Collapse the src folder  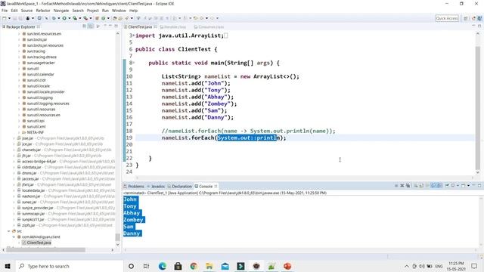pyautogui.click(x=8, y=230)
